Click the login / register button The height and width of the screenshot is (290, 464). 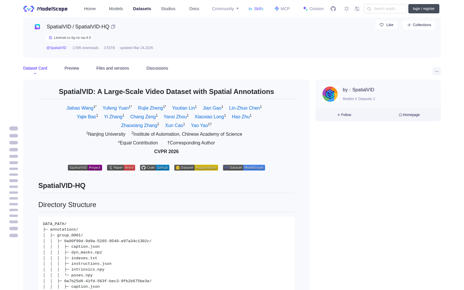(424, 9)
